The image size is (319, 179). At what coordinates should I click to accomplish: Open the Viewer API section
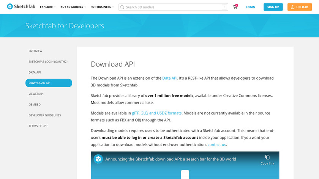[x=36, y=94]
